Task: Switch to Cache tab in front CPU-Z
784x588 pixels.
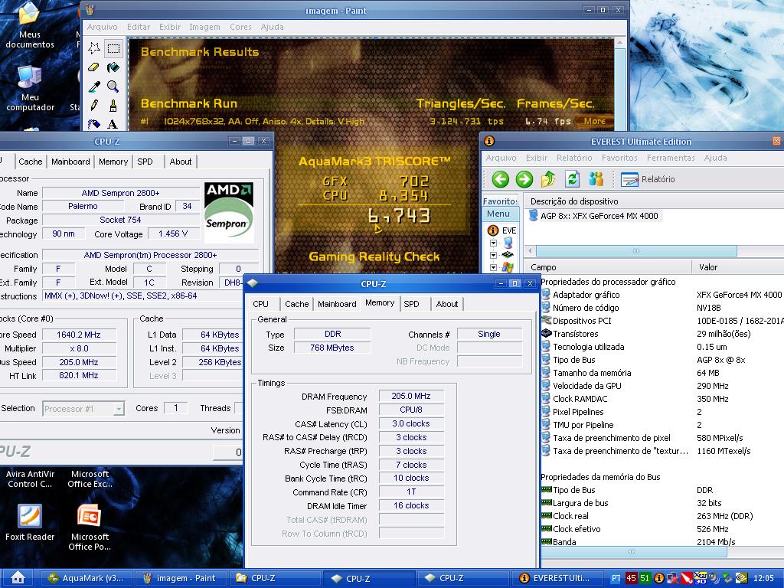Action: click(296, 304)
